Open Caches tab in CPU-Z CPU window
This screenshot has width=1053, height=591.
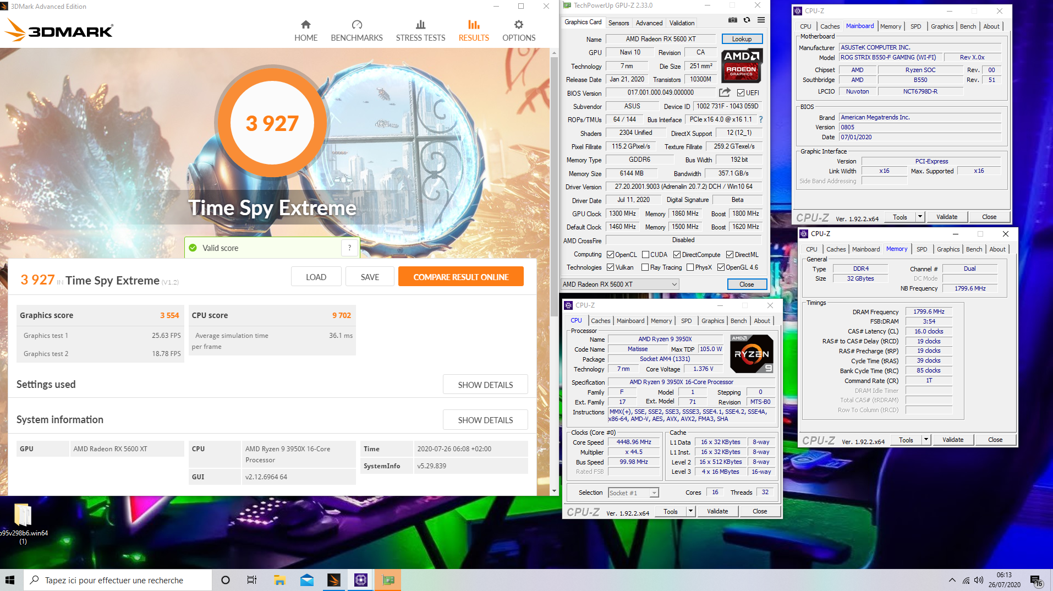[x=600, y=321]
